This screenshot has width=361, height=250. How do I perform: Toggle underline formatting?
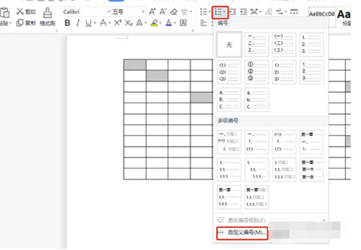click(88, 23)
